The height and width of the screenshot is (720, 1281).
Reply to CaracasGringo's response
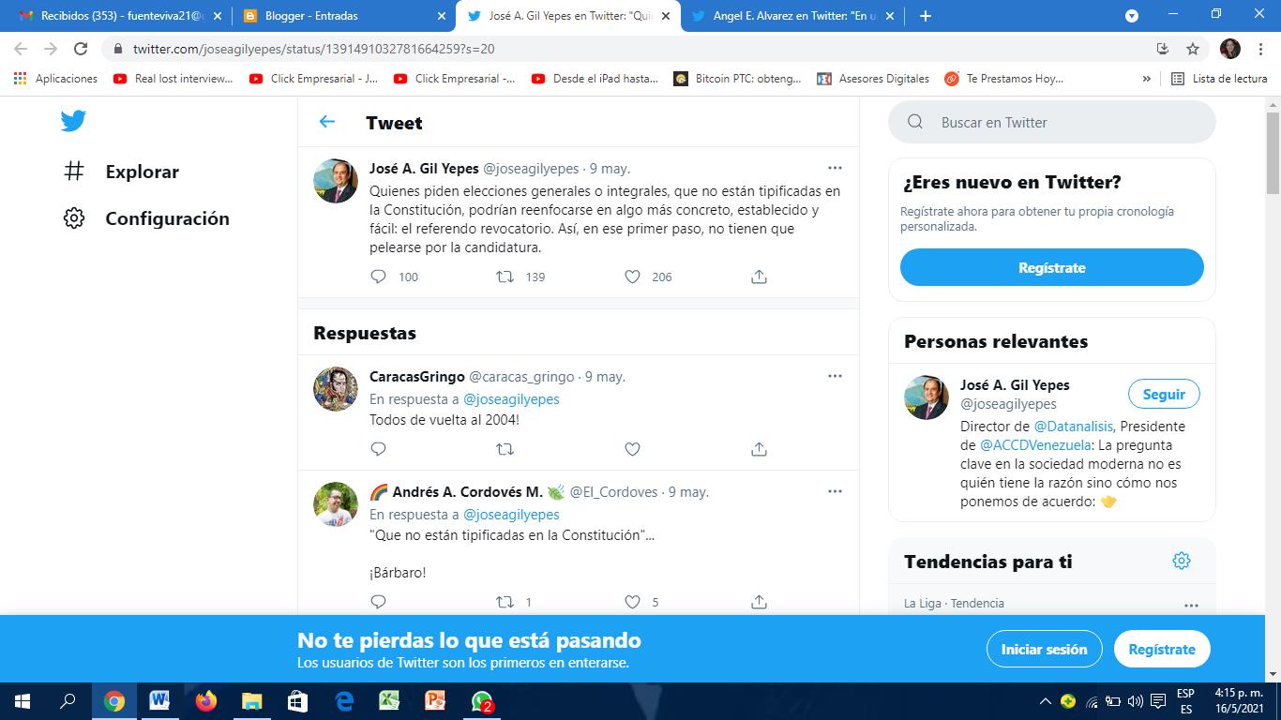click(x=379, y=449)
